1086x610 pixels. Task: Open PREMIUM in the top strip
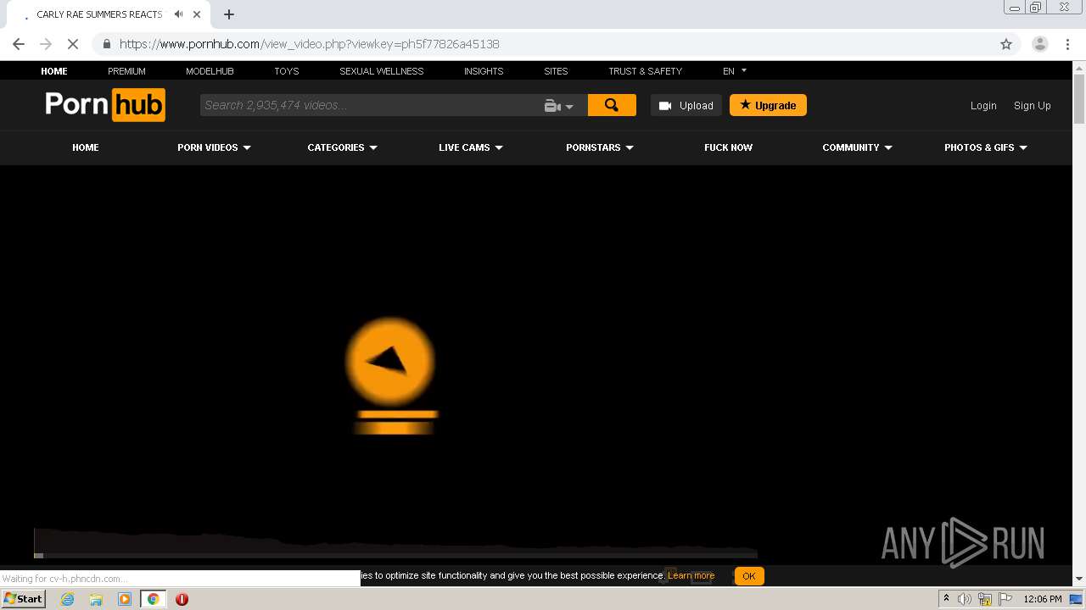point(126,71)
